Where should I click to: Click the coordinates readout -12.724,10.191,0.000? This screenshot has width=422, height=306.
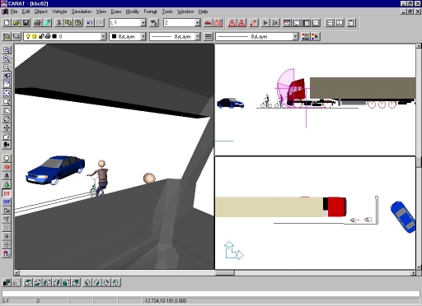pyautogui.click(x=165, y=301)
